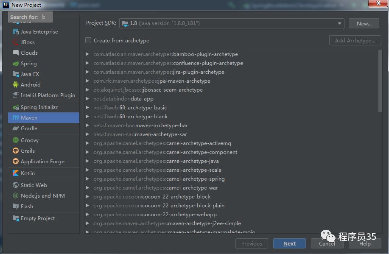
Task: Expand the jira-plugin-archetype row
Action: coord(87,72)
